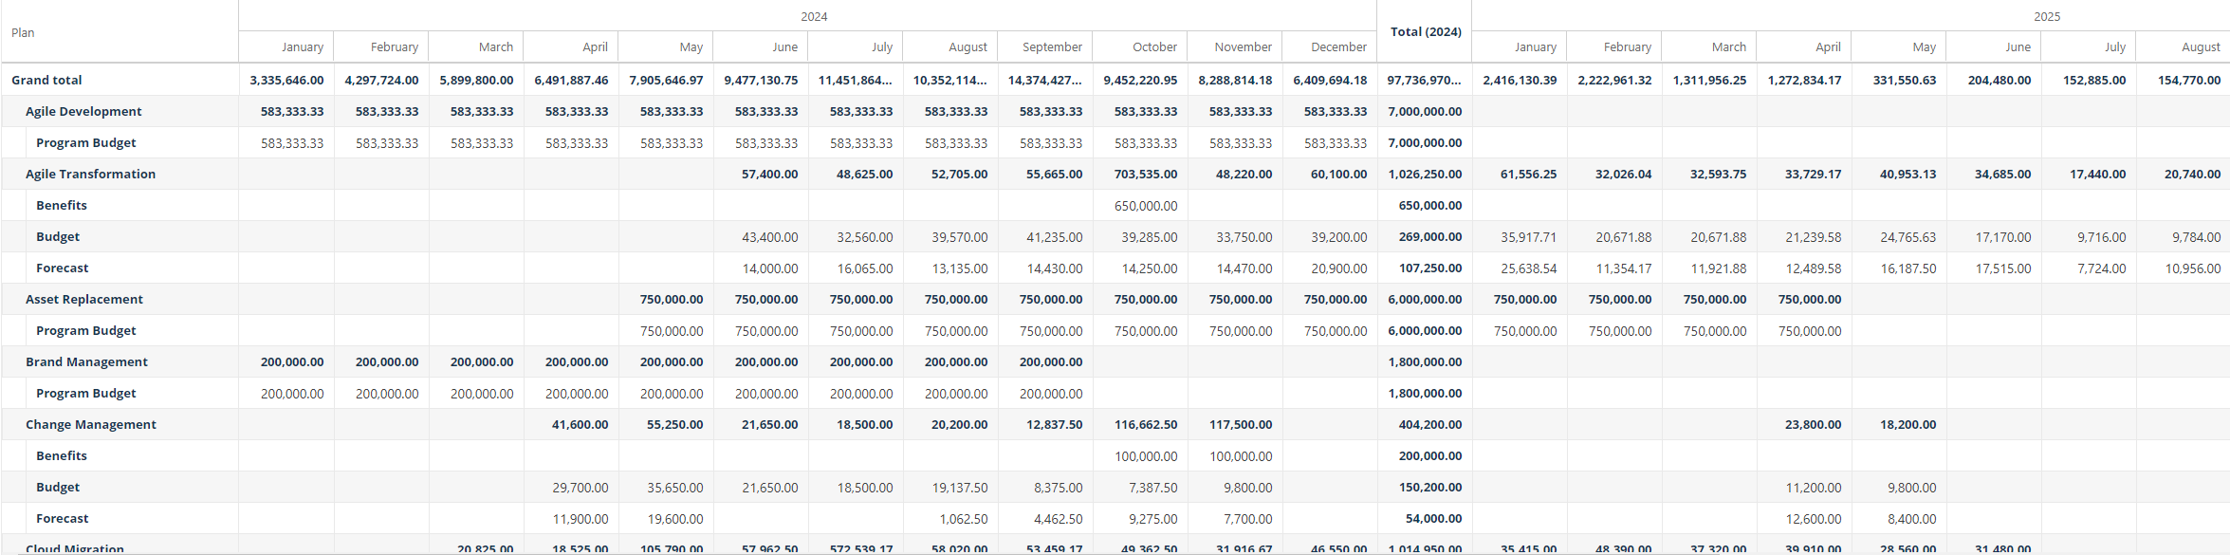This screenshot has width=2230, height=555.
Task: Click Grand total January 2025 value 2,416,130.39
Action: click(x=1520, y=80)
